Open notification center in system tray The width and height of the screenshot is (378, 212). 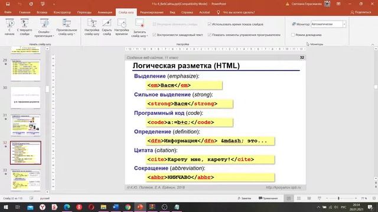click(370, 207)
